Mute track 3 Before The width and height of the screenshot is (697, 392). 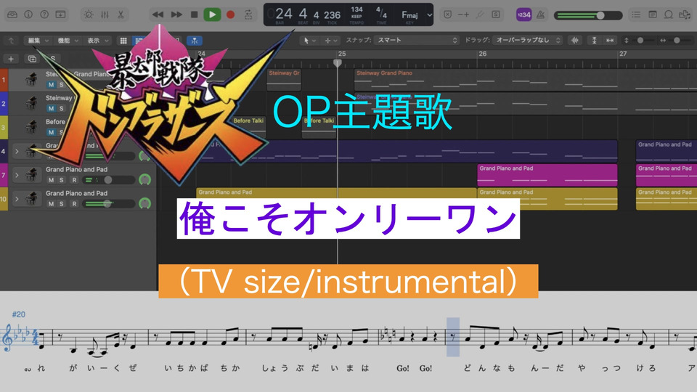coord(51,132)
